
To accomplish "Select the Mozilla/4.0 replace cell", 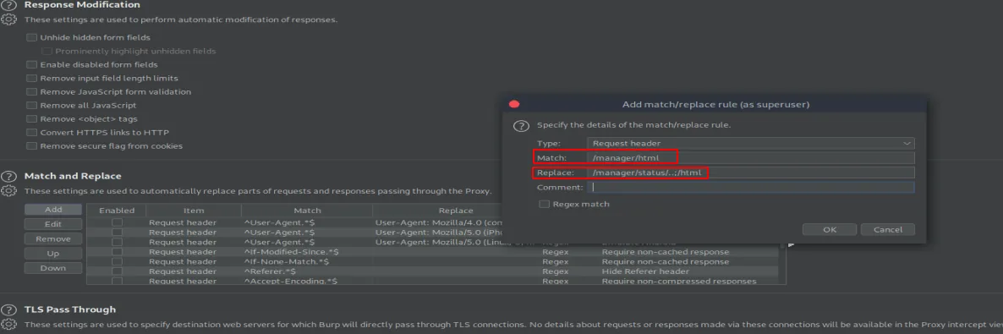I will coord(437,222).
